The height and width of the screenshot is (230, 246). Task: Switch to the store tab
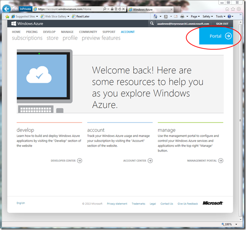pos(53,38)
